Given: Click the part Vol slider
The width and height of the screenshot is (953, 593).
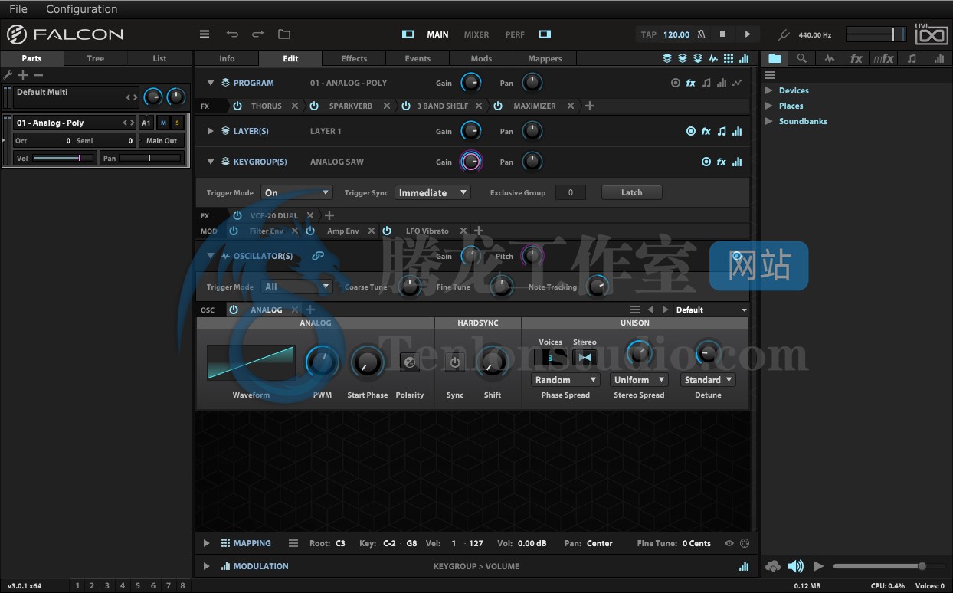Looking at the screenshot, I should pyautogui.click(x=63, y=158).
